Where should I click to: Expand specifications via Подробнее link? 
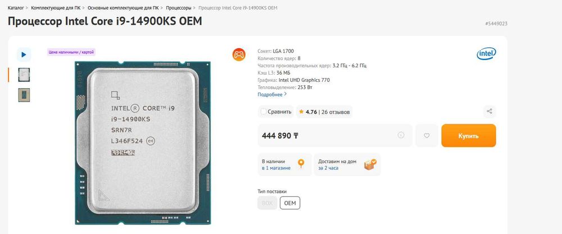pos(272,94)
